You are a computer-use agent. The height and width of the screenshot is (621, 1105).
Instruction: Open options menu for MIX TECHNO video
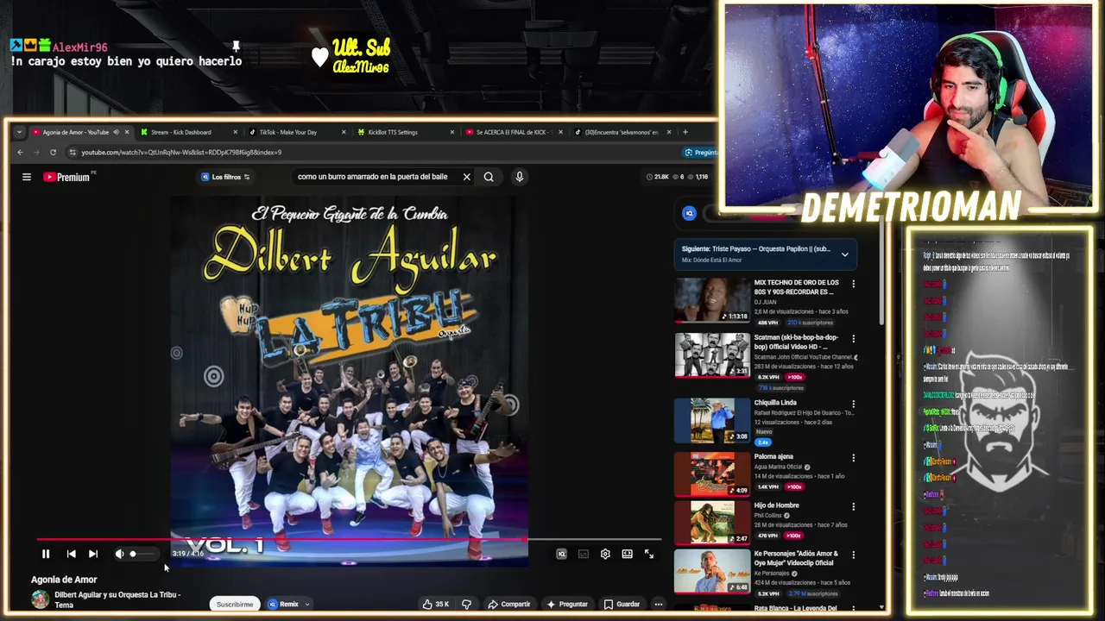(x=854, y=284)
